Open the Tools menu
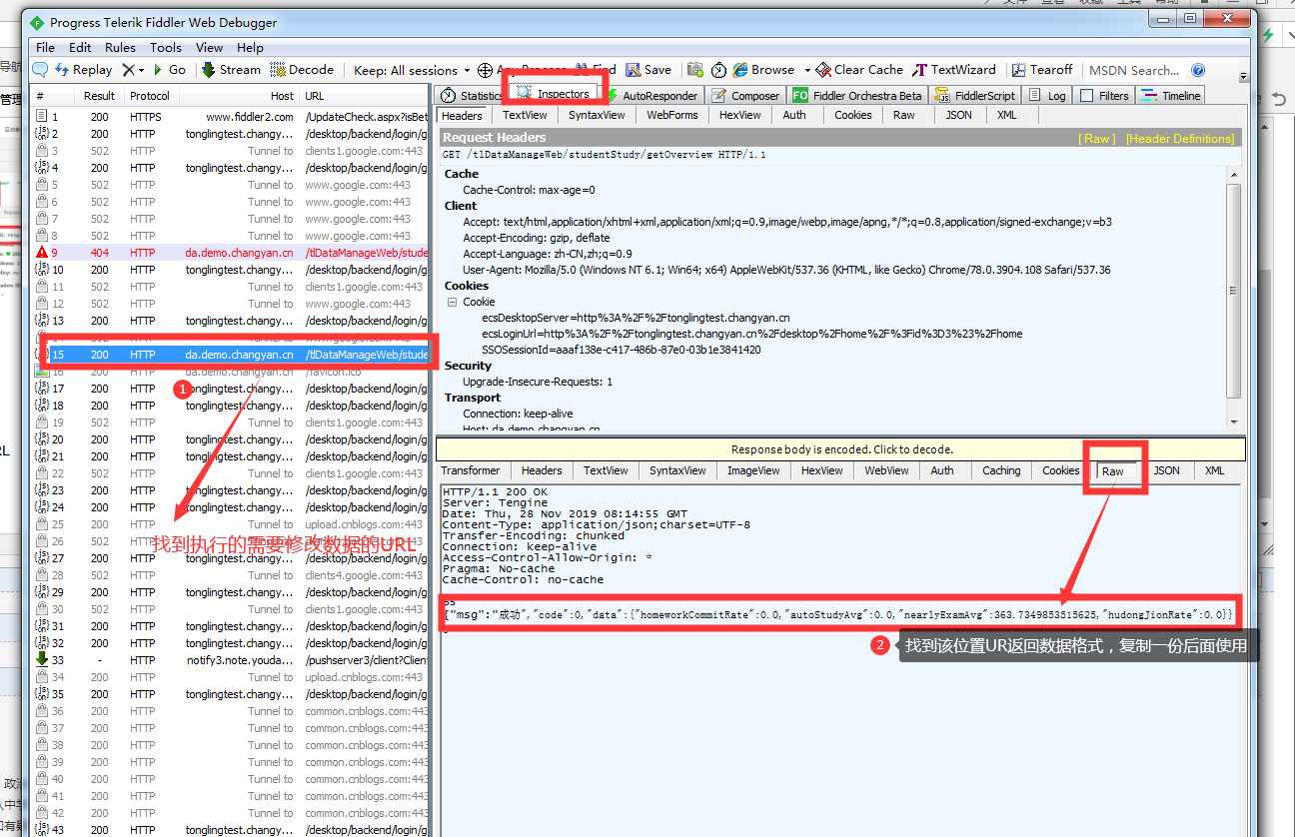Screen dimensions: 1295x837 [166, 47]
